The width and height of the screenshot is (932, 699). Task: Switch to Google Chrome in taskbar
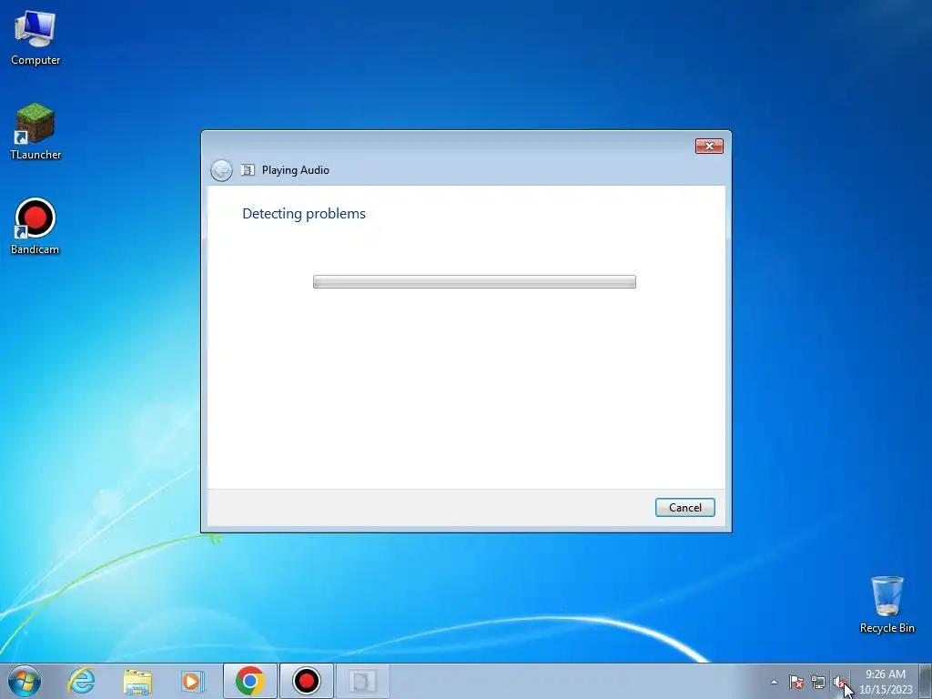tap(249, 681)
